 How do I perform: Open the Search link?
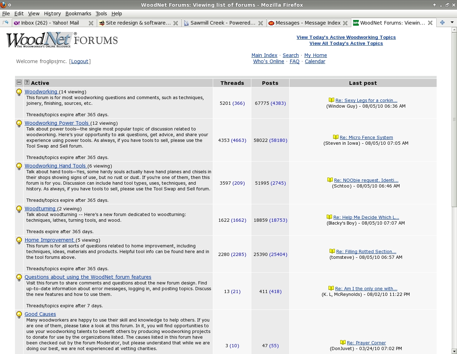291,55
